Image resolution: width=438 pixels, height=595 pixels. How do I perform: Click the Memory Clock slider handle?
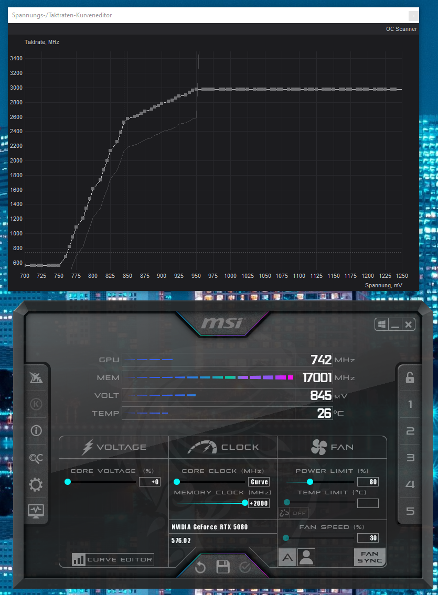tap(245, 503)
